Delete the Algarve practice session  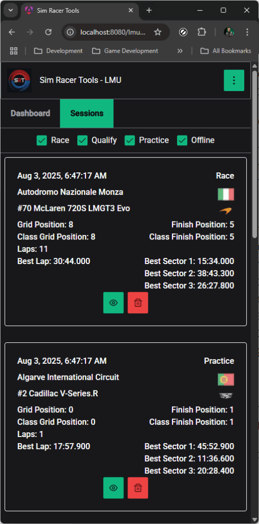click(138, 488)
